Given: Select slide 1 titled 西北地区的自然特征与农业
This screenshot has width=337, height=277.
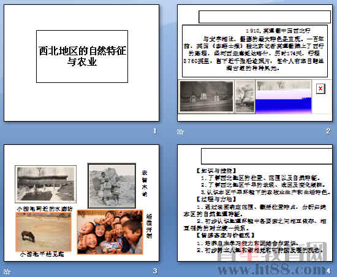Looking at the screenshot, I should tap(81, 63).
